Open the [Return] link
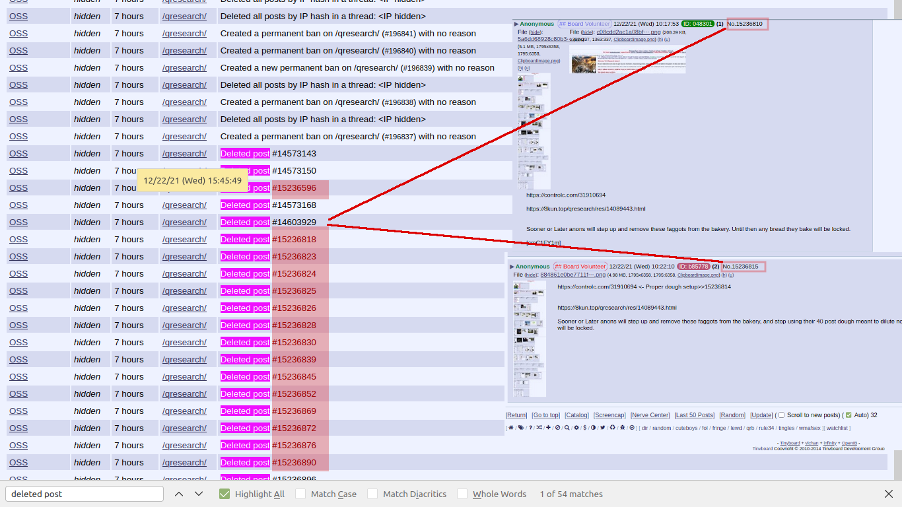This screenshot has width=902, height=507. 516,415
